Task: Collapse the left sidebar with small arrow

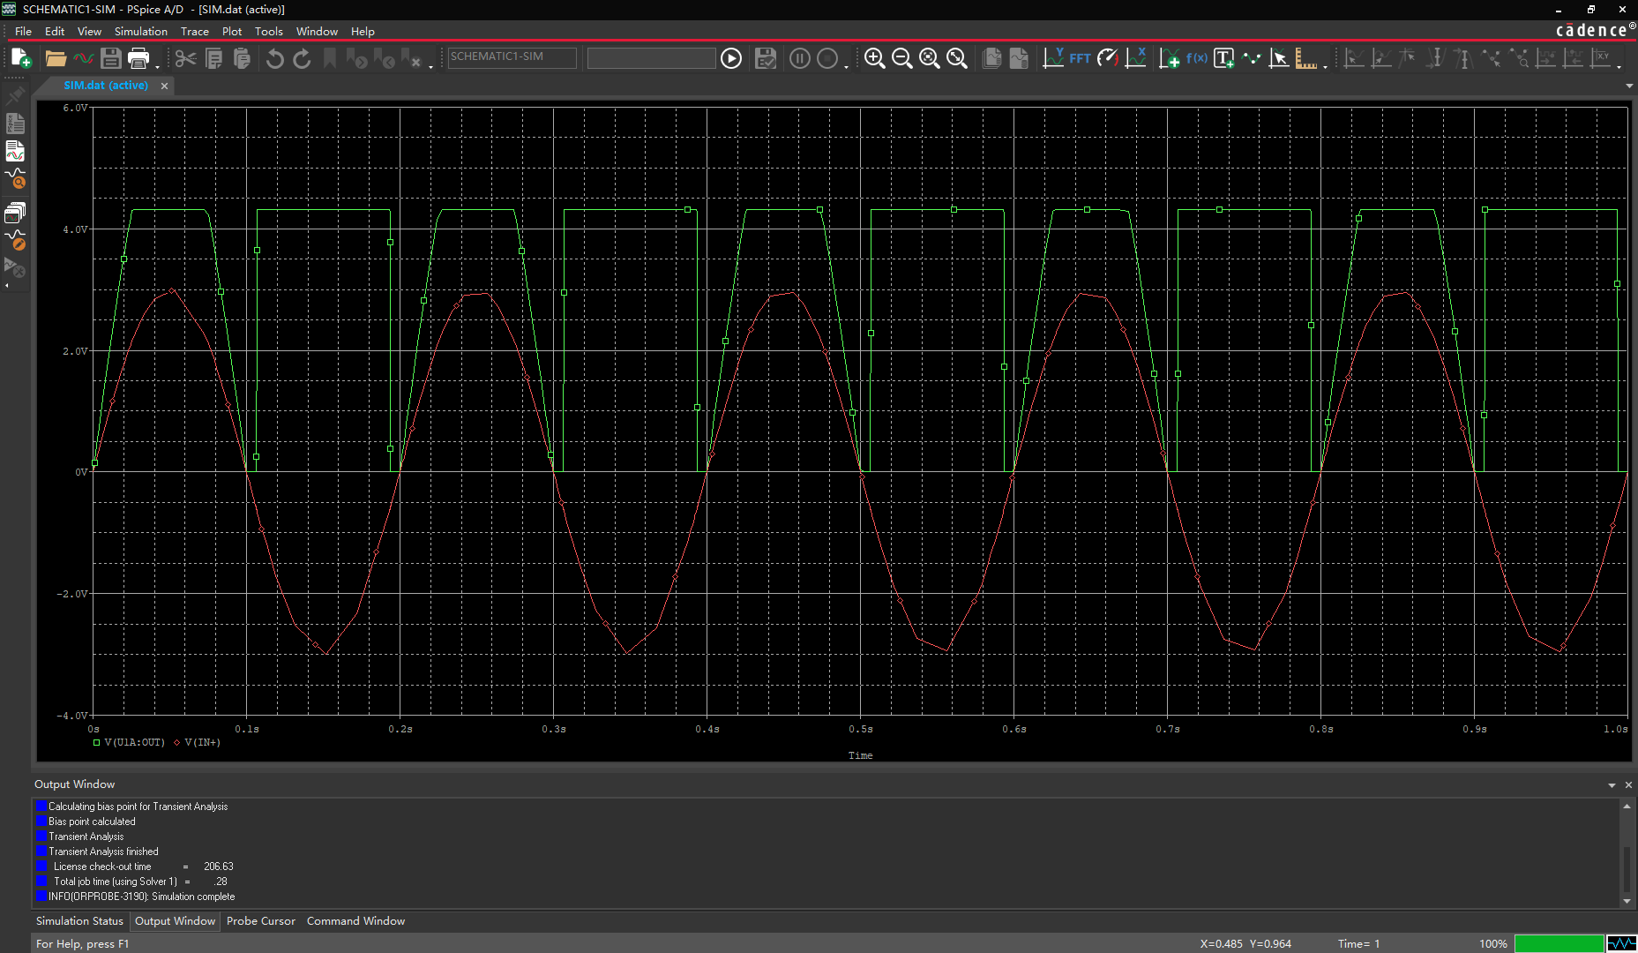Action: (7, 286)
